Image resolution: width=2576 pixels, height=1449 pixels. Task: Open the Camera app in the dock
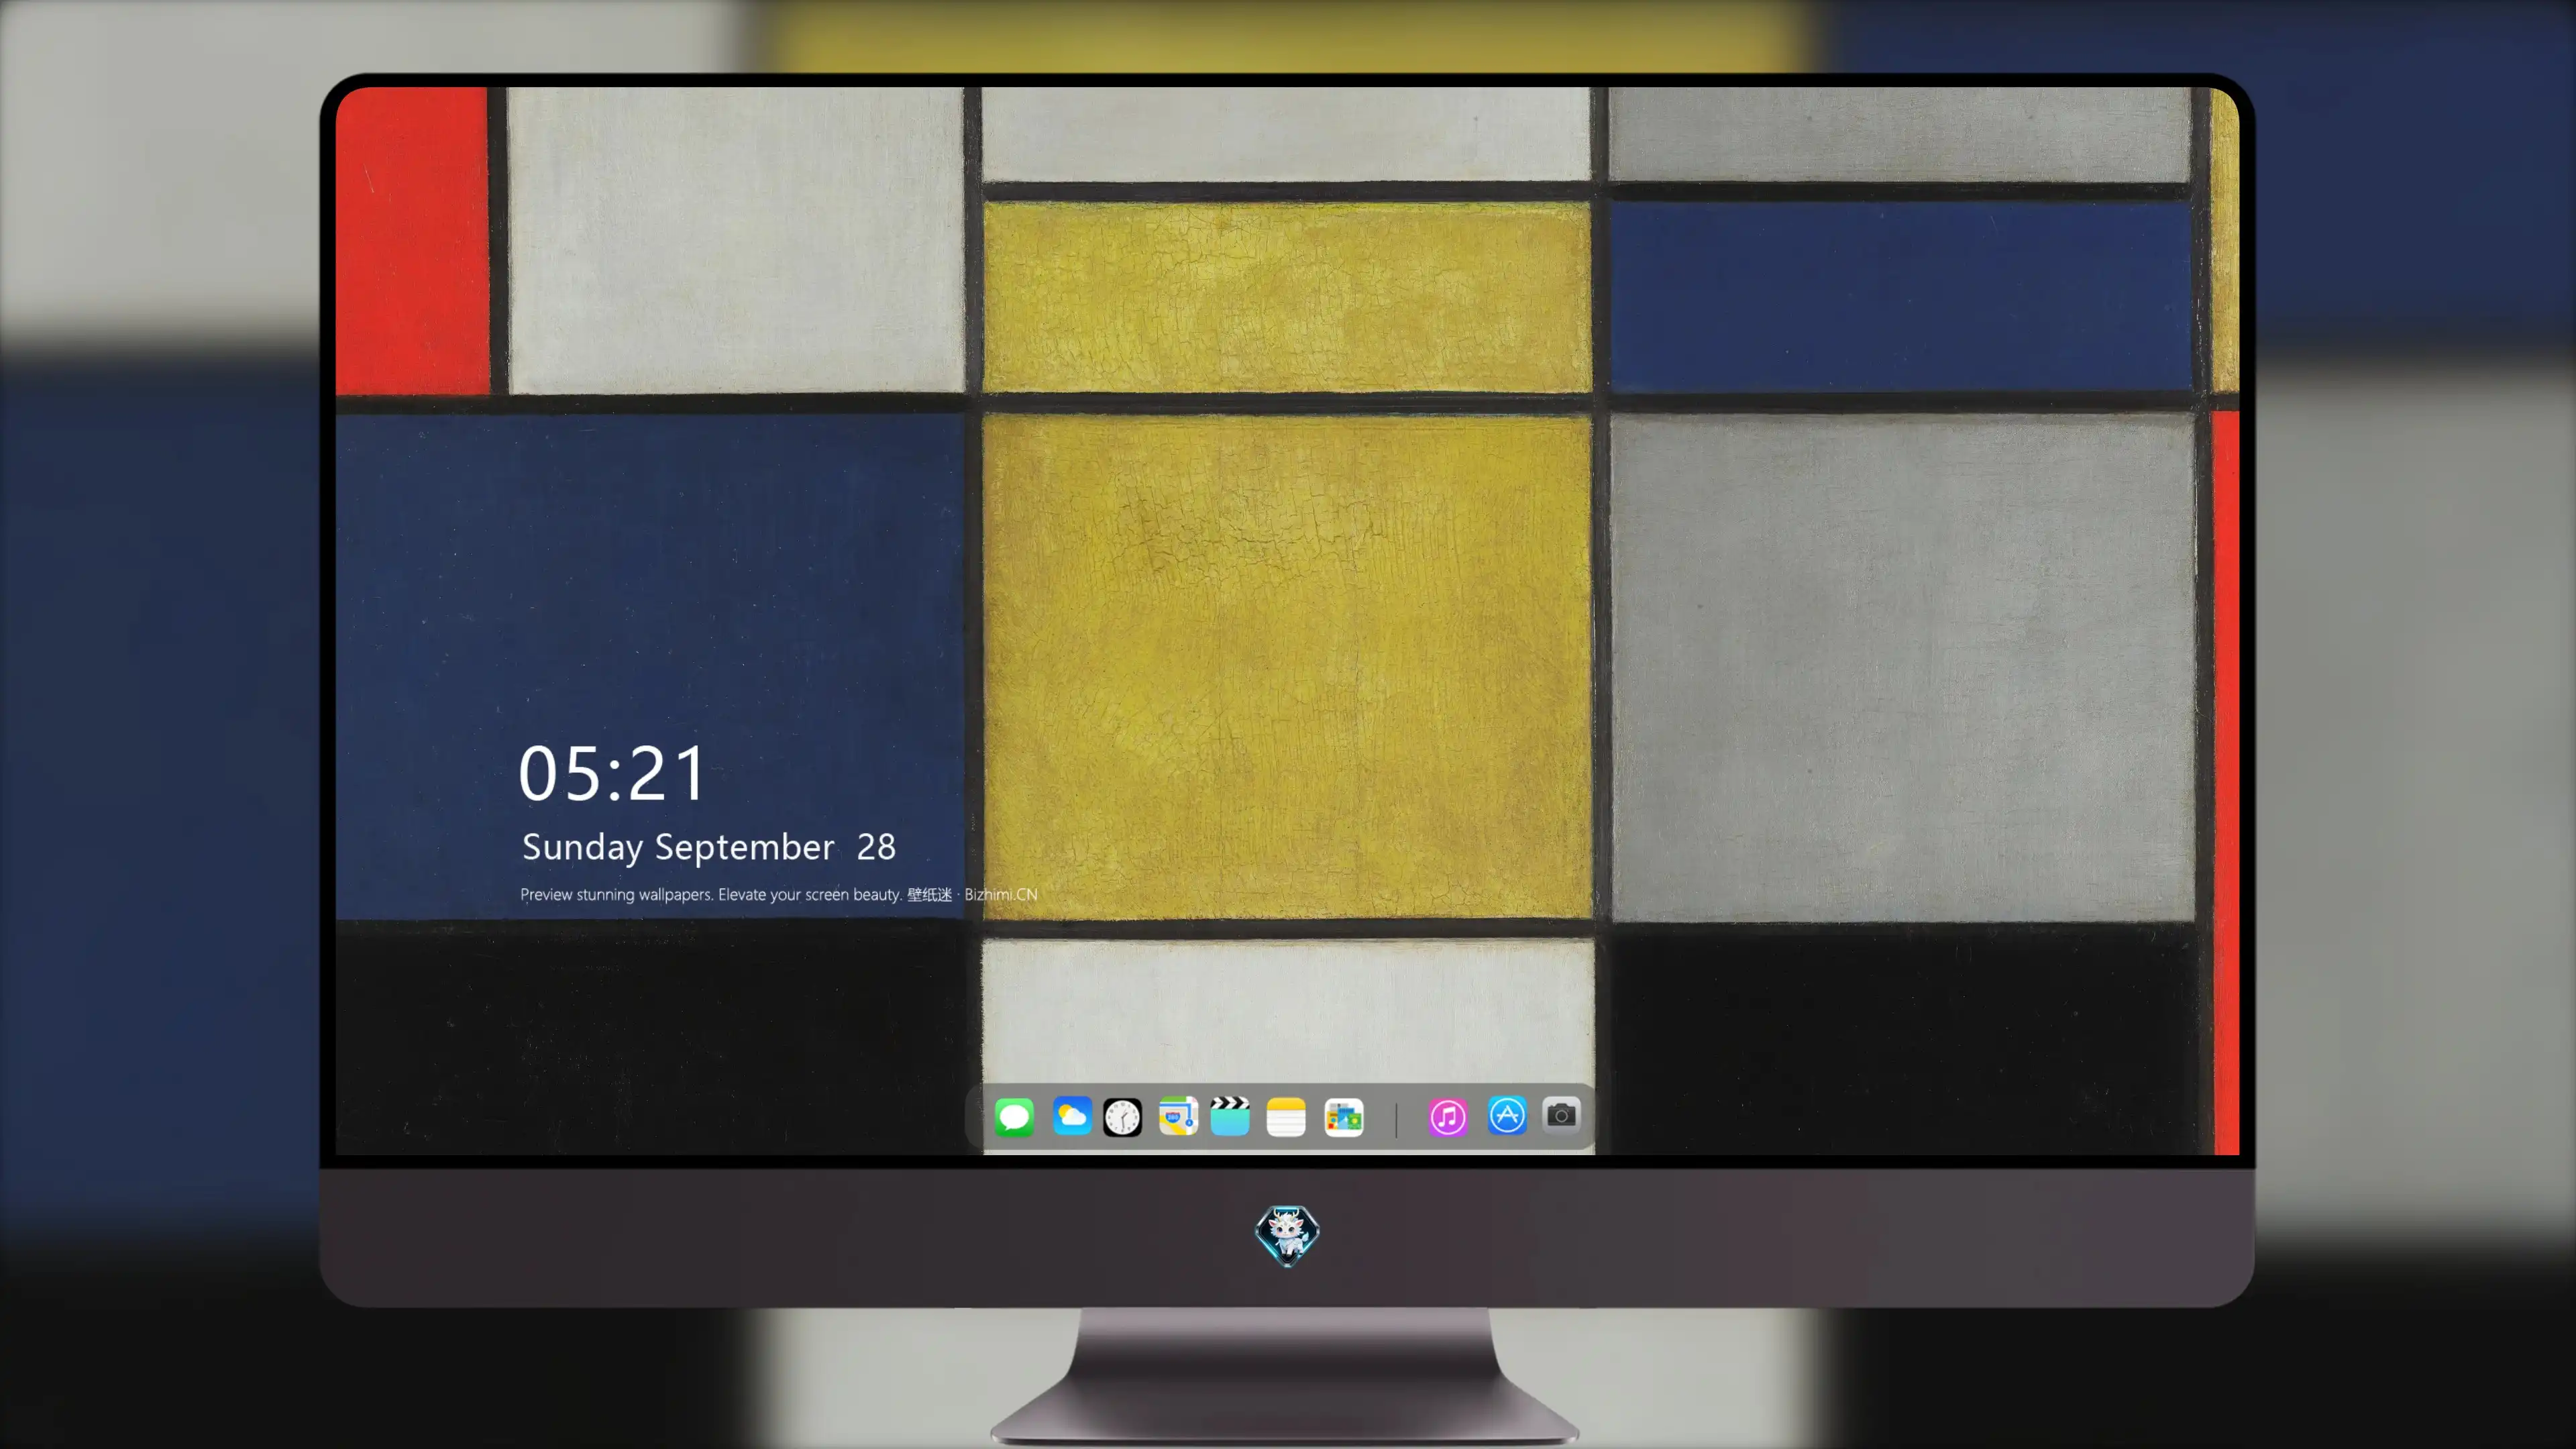coord(1561,1115)
